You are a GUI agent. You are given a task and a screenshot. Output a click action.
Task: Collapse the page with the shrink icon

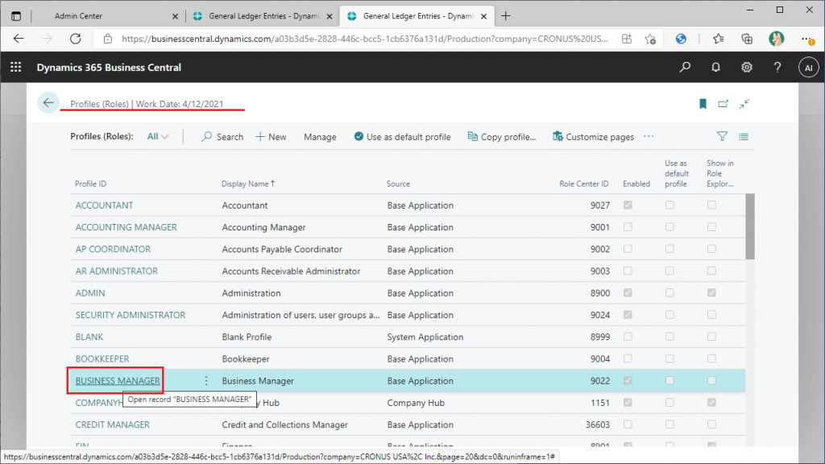pyautogui.click(x=744, y=104)
